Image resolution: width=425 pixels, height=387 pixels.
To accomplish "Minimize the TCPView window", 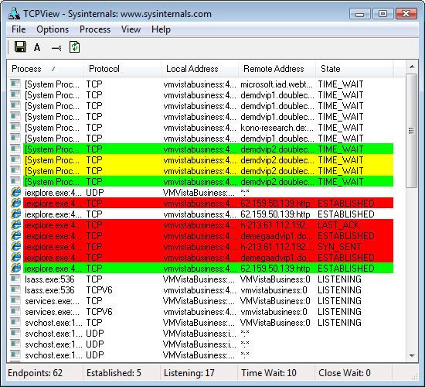I will pos(359,14).
